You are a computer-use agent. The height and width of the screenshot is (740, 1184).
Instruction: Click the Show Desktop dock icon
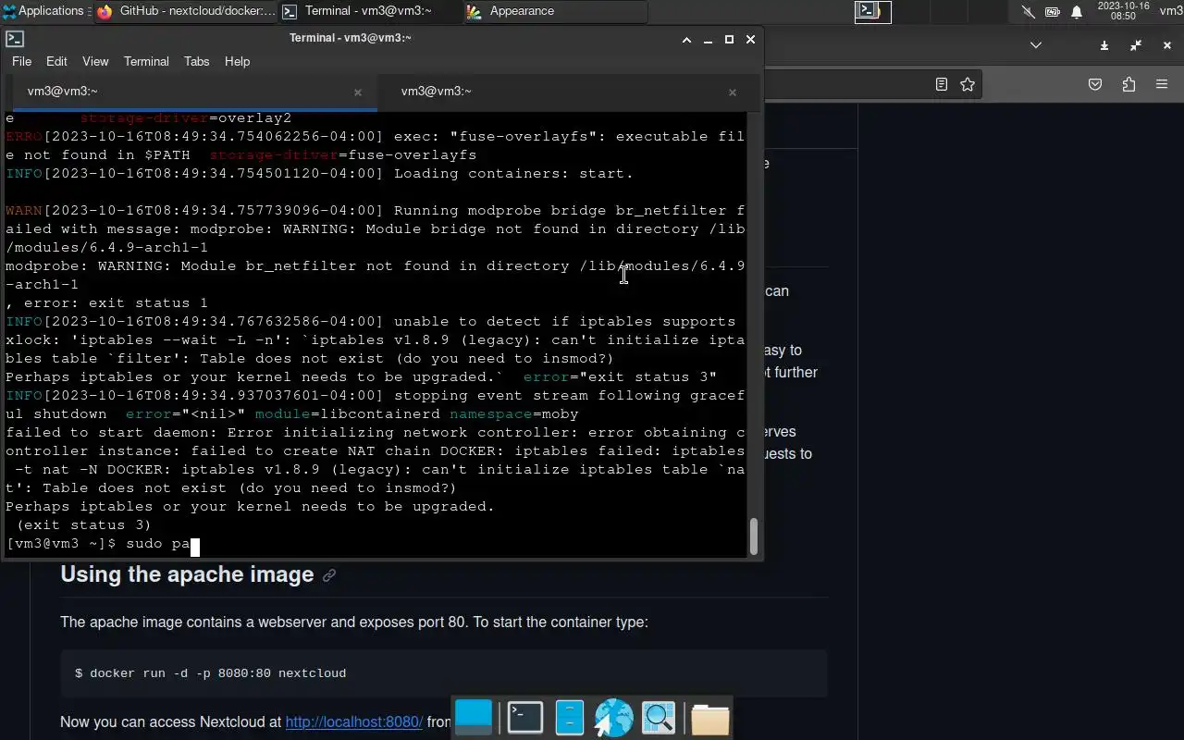(474, 718)
